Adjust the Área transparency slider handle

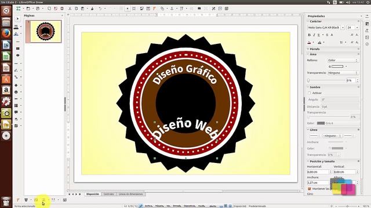308,80
